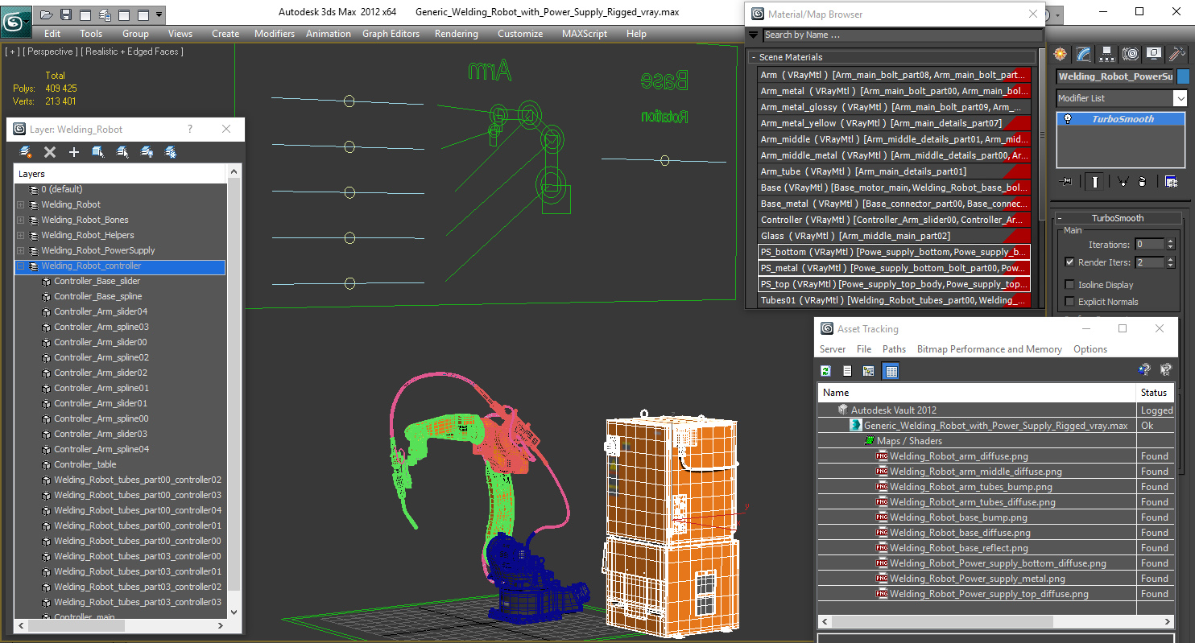Toggle Show End Result icon
Screen dimensions: 1195x643
1095,182
